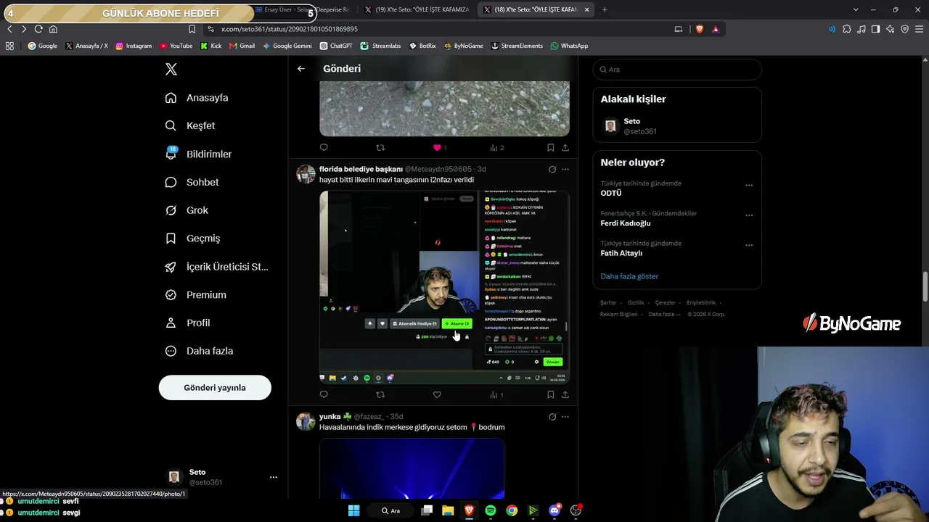The height and width of the screenshot is (522, 929).
Task: Reload the page in the browser toolbar
Action: pos(38,29)
